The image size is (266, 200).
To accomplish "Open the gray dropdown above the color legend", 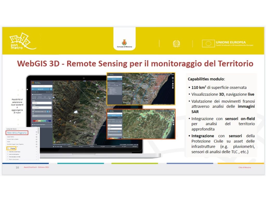I will point(42,116).
